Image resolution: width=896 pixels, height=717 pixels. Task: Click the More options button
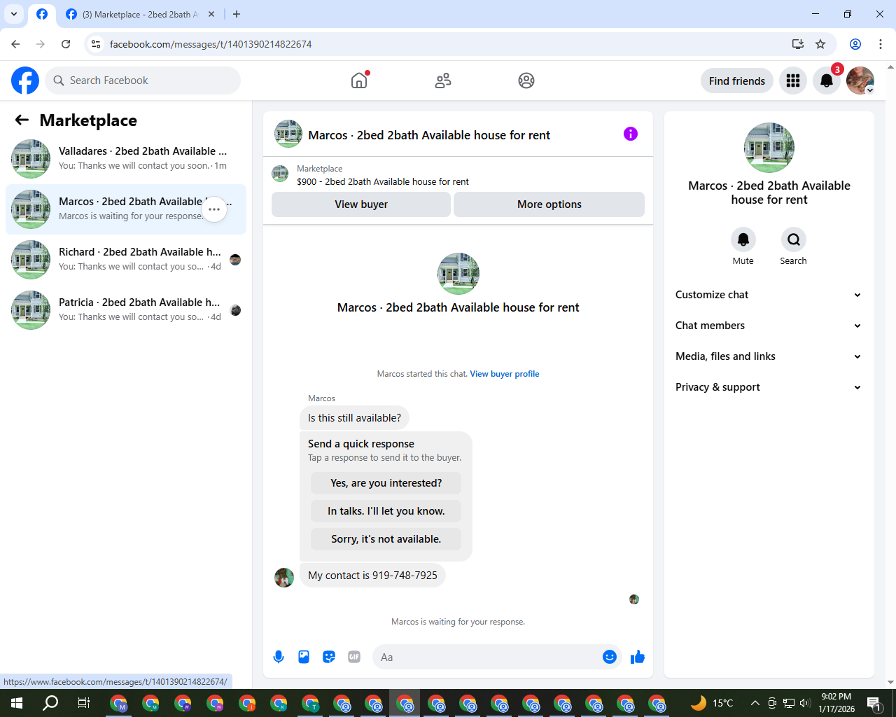point(549,204)
